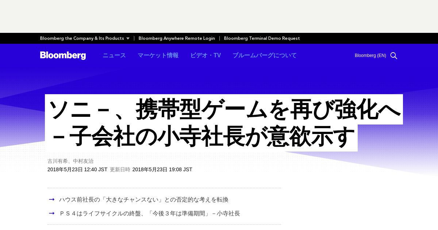Click update time 2018年5月23日 19:08 JST
Screen dimensions: 438x230
point(162,169)
